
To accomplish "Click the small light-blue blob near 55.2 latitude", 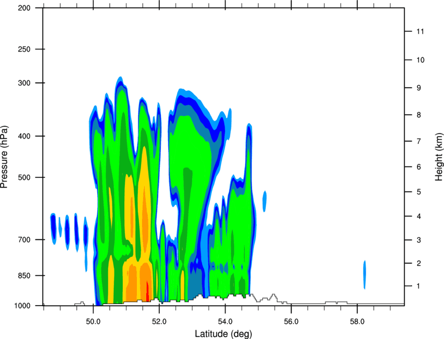I will [264, 201].
